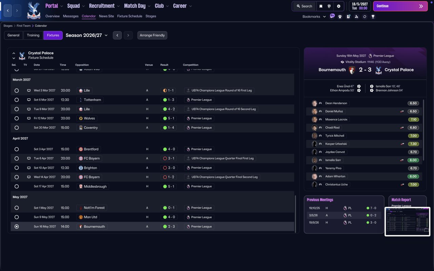
Task: Select the Lille 3 Mar fixture radio button
Action: click(17, 90)
